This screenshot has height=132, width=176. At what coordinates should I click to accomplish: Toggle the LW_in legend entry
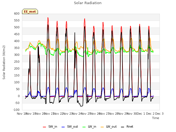pos(89,127)
